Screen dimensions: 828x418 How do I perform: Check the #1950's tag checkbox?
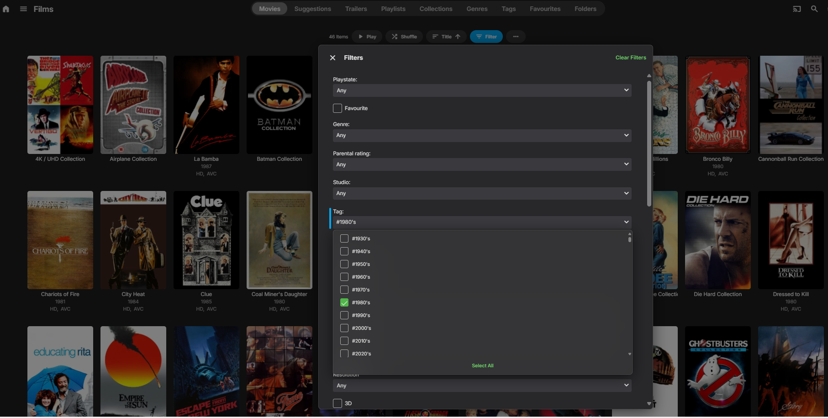tap(344, 264)
